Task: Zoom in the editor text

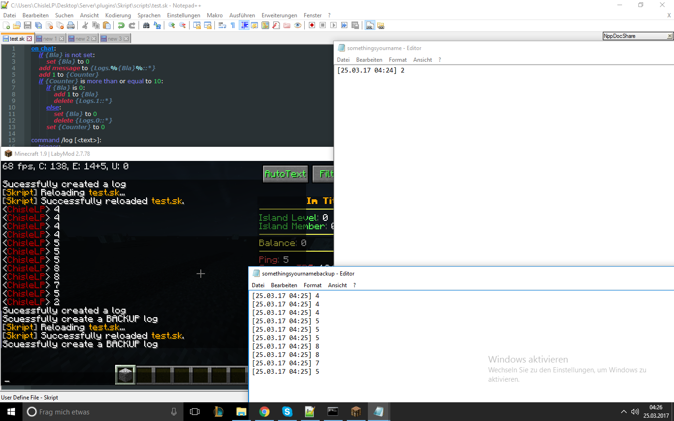Action: tap(172, 25)
